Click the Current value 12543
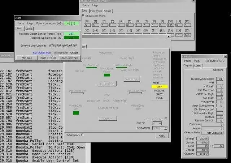 [202, 142]
